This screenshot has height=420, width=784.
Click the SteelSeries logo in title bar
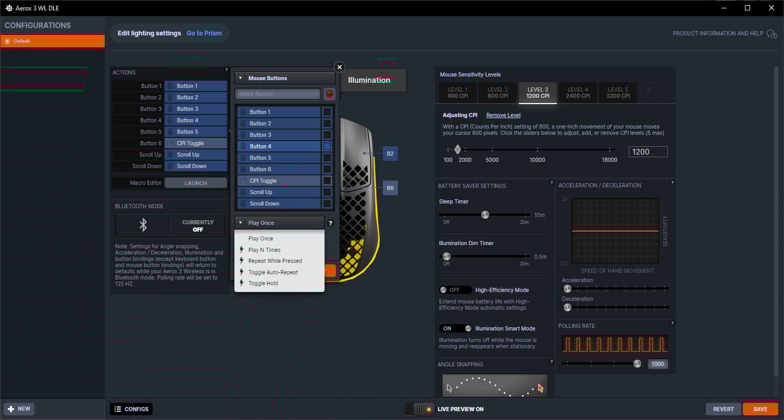[9, 8]
